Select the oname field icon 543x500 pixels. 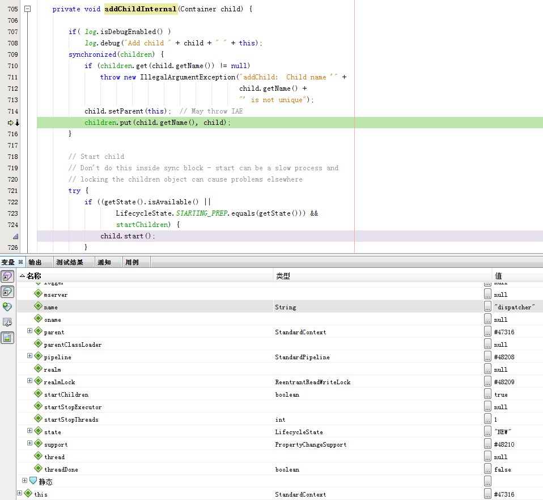tap(38, 318)
